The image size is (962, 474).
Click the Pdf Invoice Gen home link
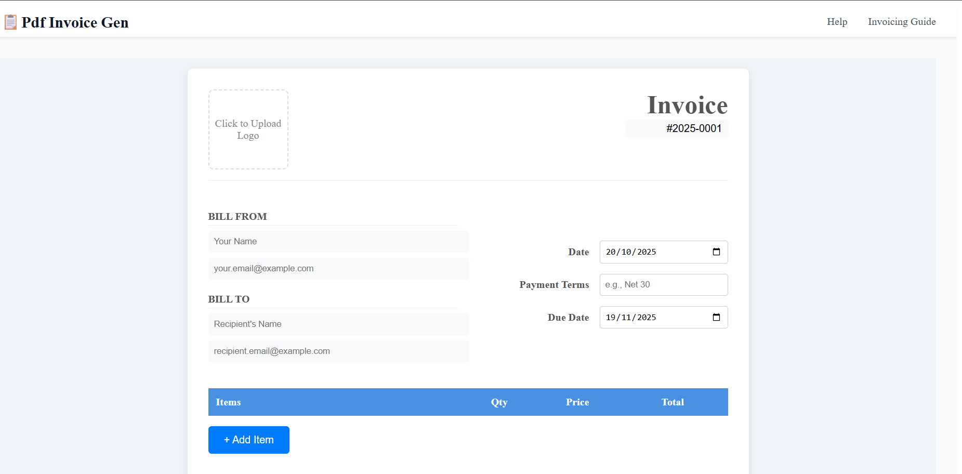pos(67,22)
